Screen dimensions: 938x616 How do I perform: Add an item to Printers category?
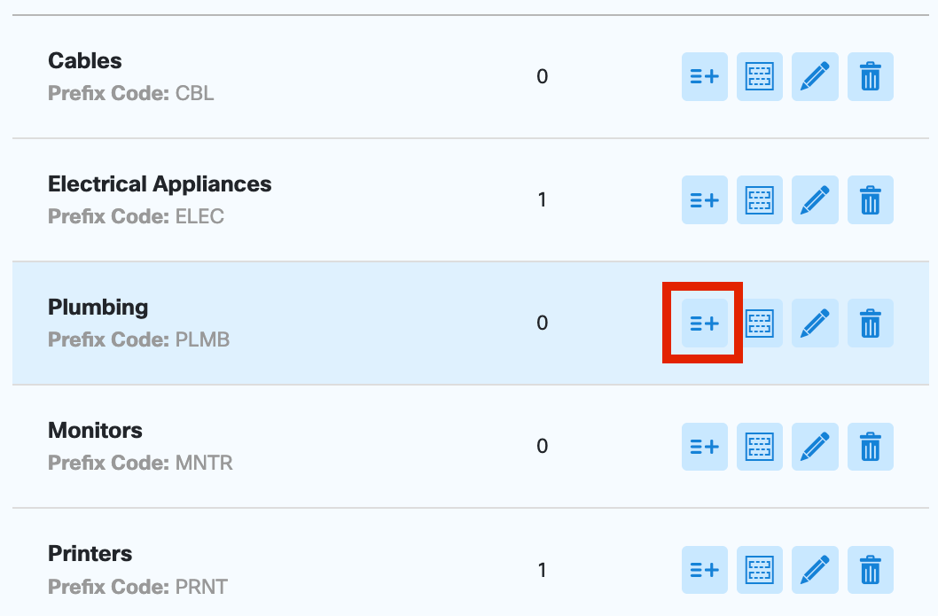[x=704, y=569]
